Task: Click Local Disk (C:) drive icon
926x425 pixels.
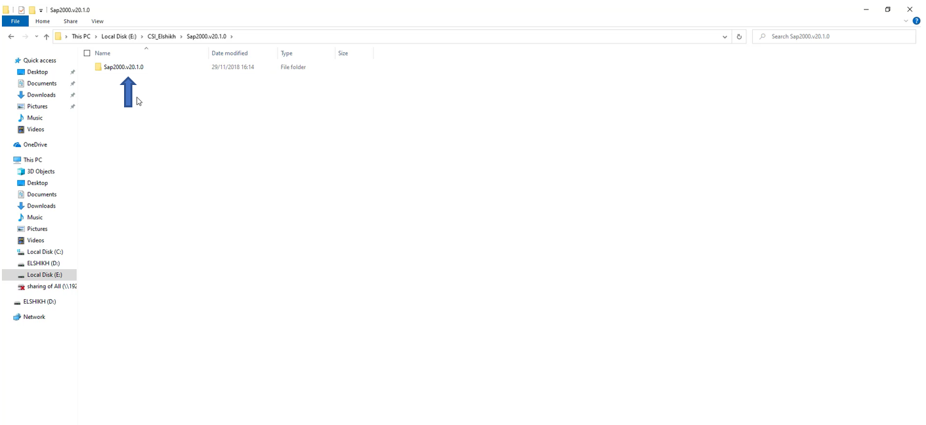Action: point(21,252)
